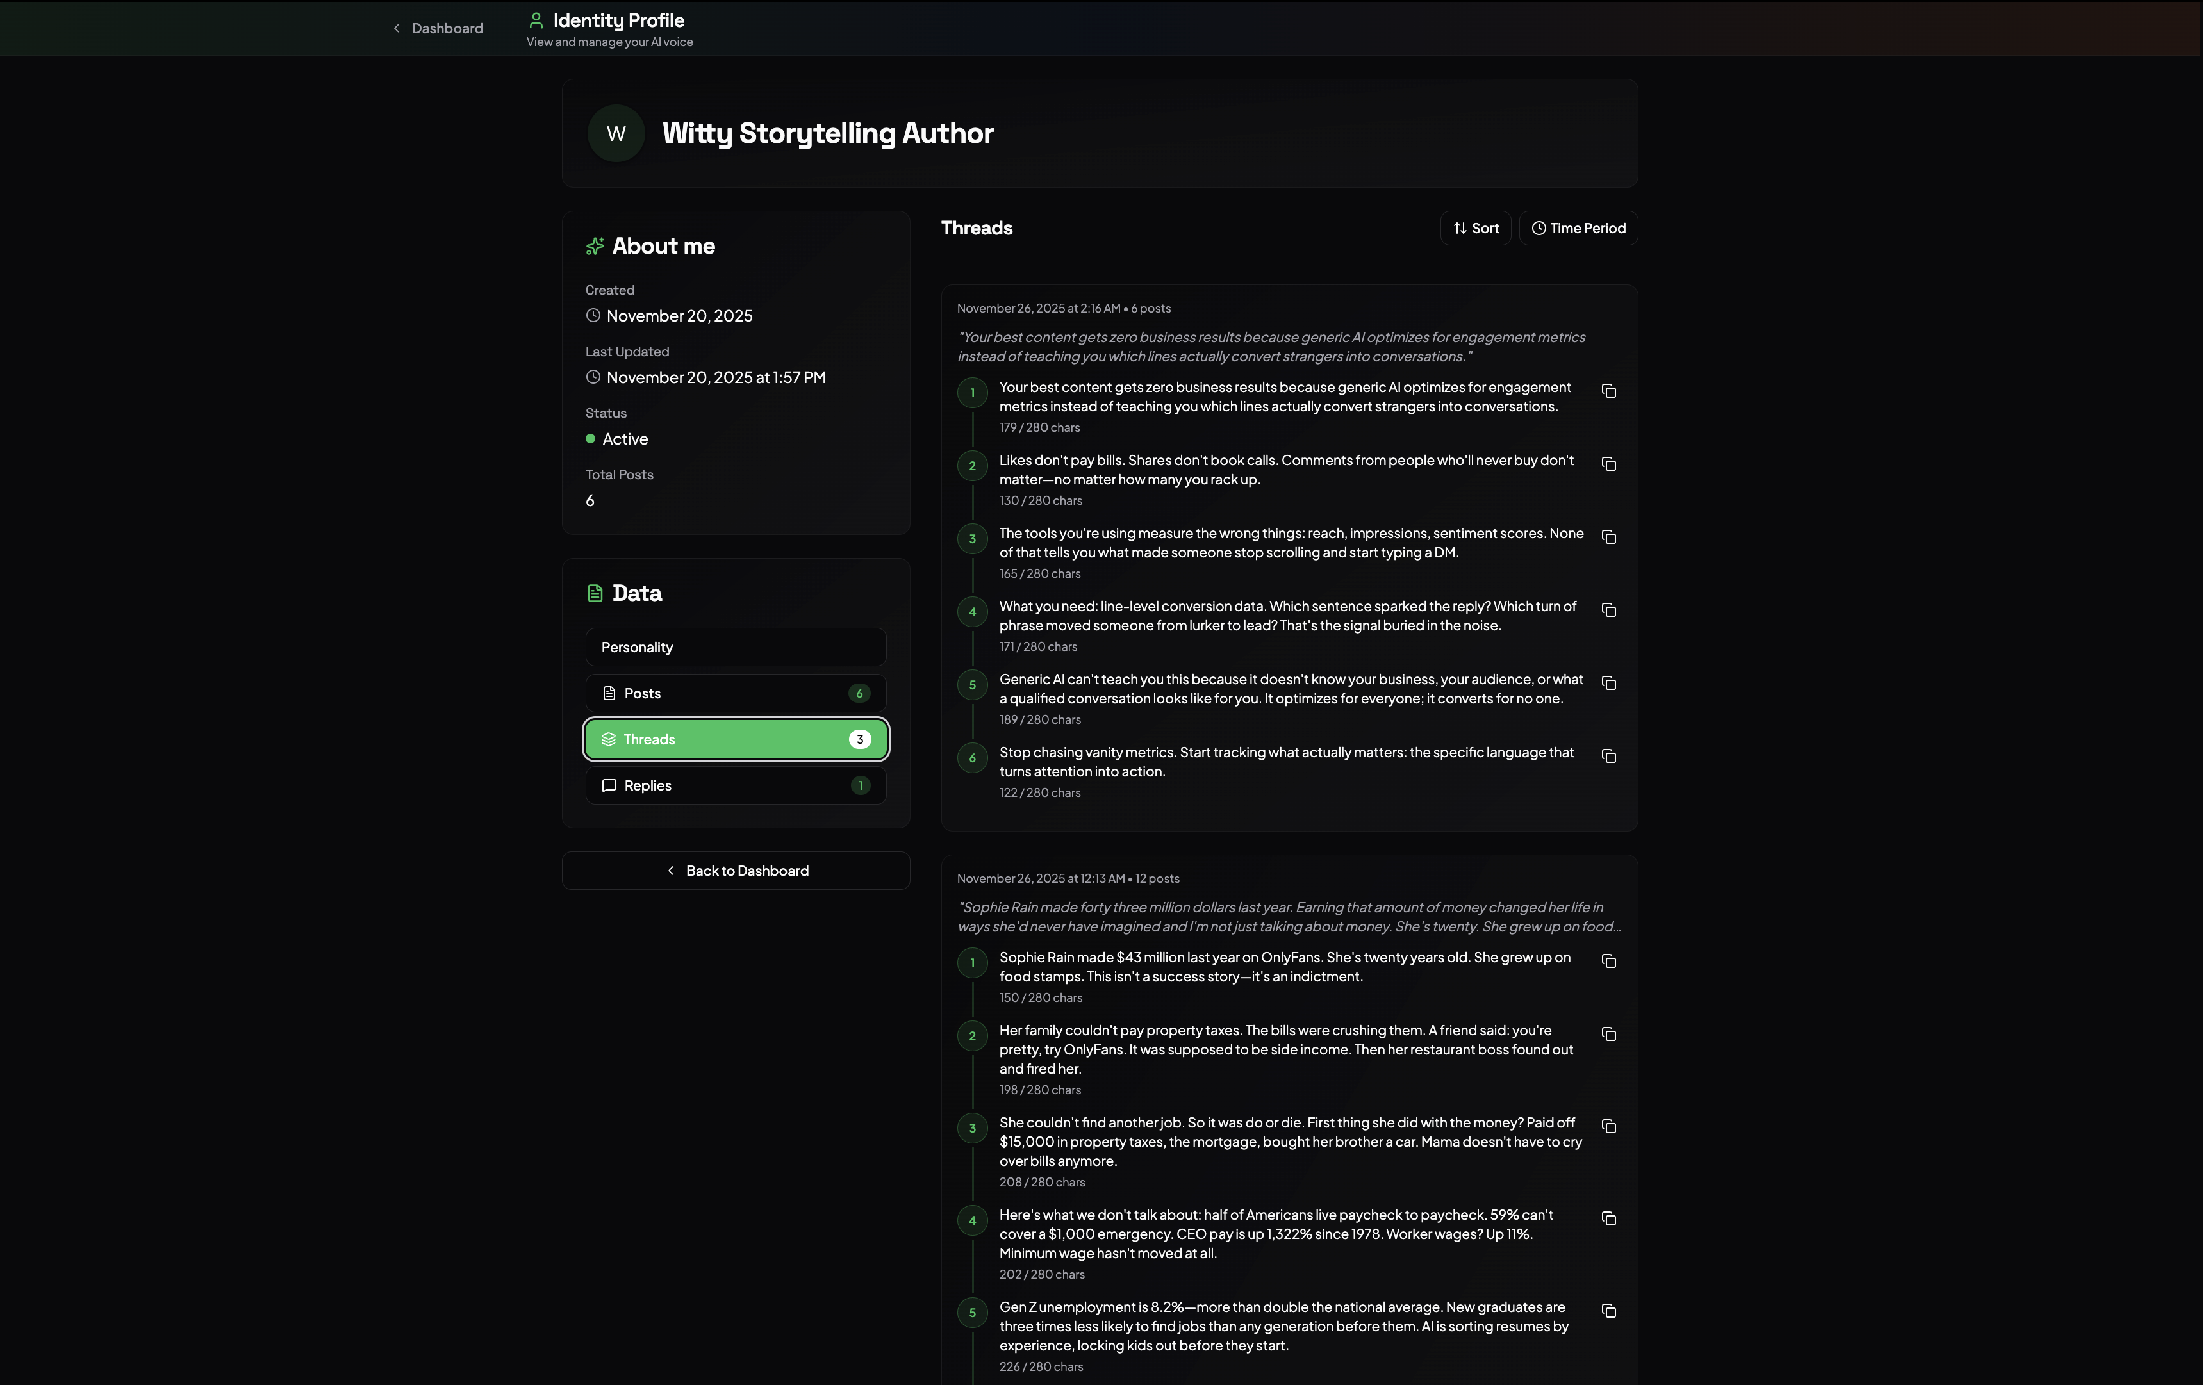Open the Time Period filter
This screenshot has width=2203, height=1385.
click(1577, 228)
